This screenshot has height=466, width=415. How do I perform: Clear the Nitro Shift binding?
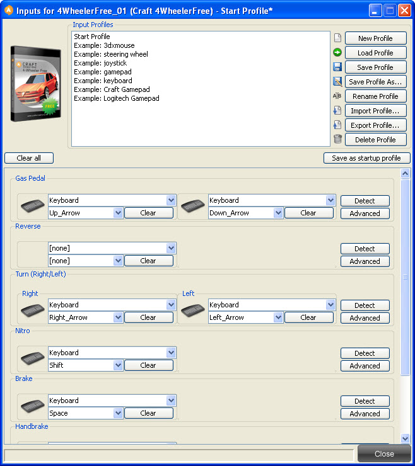point(149,365)
